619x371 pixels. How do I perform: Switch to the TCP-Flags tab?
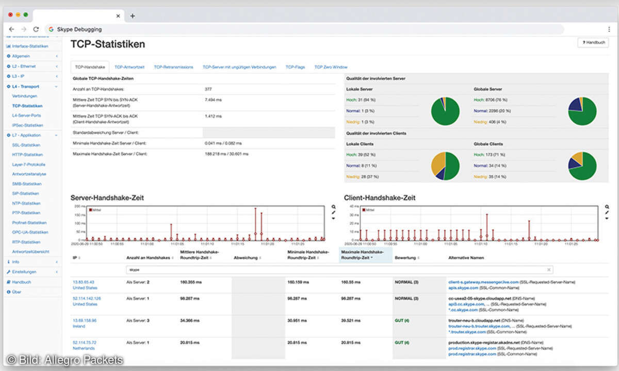click(x=296, y=67)
